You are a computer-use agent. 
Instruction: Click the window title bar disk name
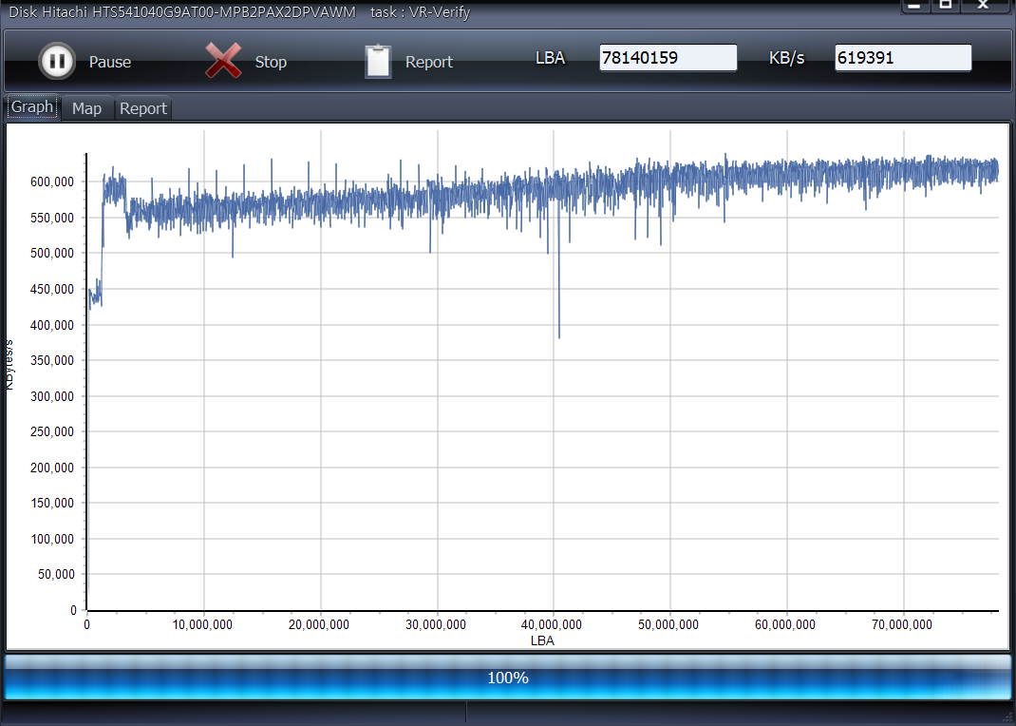(x=182, y=12)
